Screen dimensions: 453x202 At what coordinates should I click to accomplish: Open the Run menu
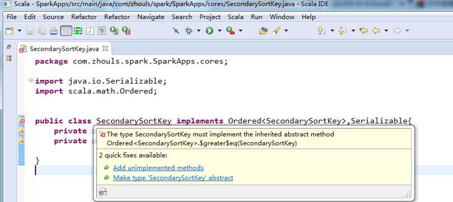tap(257, 17)
